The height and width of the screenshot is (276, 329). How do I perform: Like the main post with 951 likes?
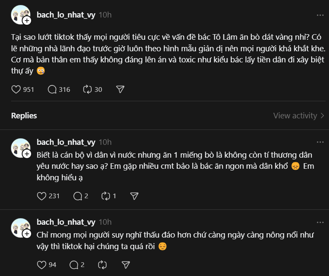click(x=16, y=89)
